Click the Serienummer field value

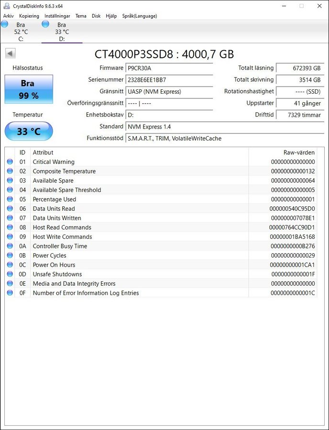pyautogui.click(x=169, y=80)
